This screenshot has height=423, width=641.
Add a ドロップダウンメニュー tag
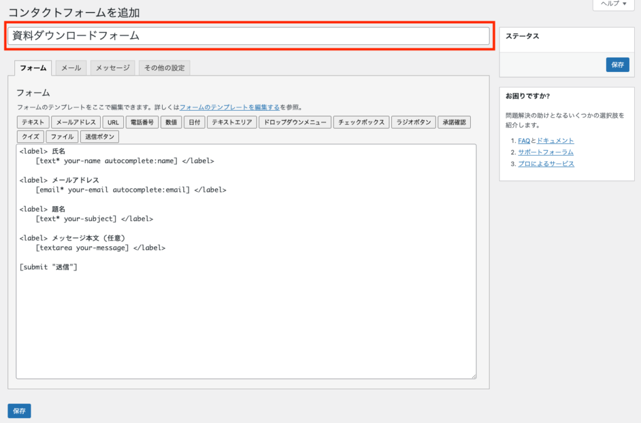[295, 122]
